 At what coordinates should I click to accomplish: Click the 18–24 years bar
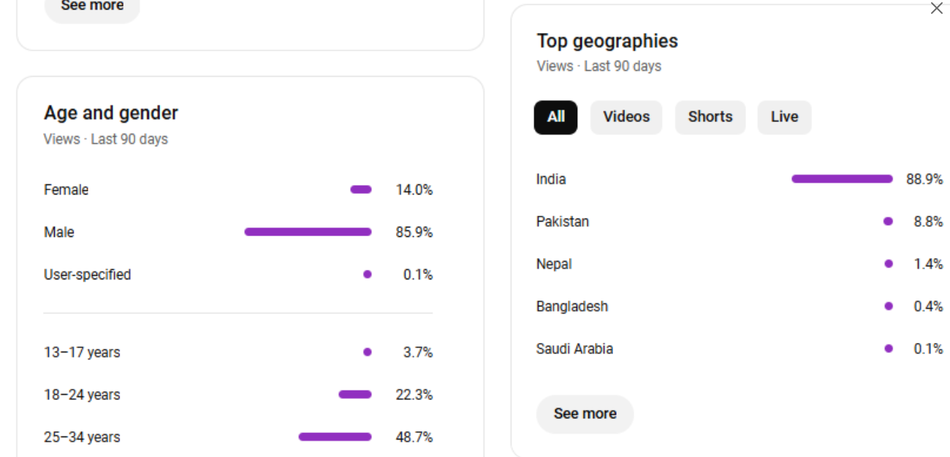coord(355,395)
